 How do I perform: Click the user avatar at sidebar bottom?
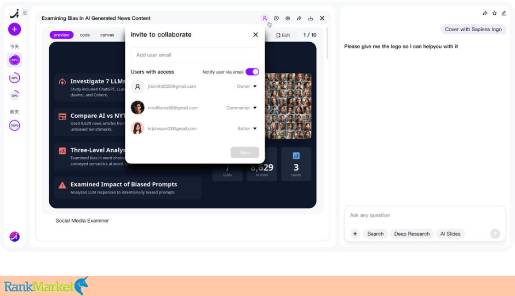click(x=14, y=237)
